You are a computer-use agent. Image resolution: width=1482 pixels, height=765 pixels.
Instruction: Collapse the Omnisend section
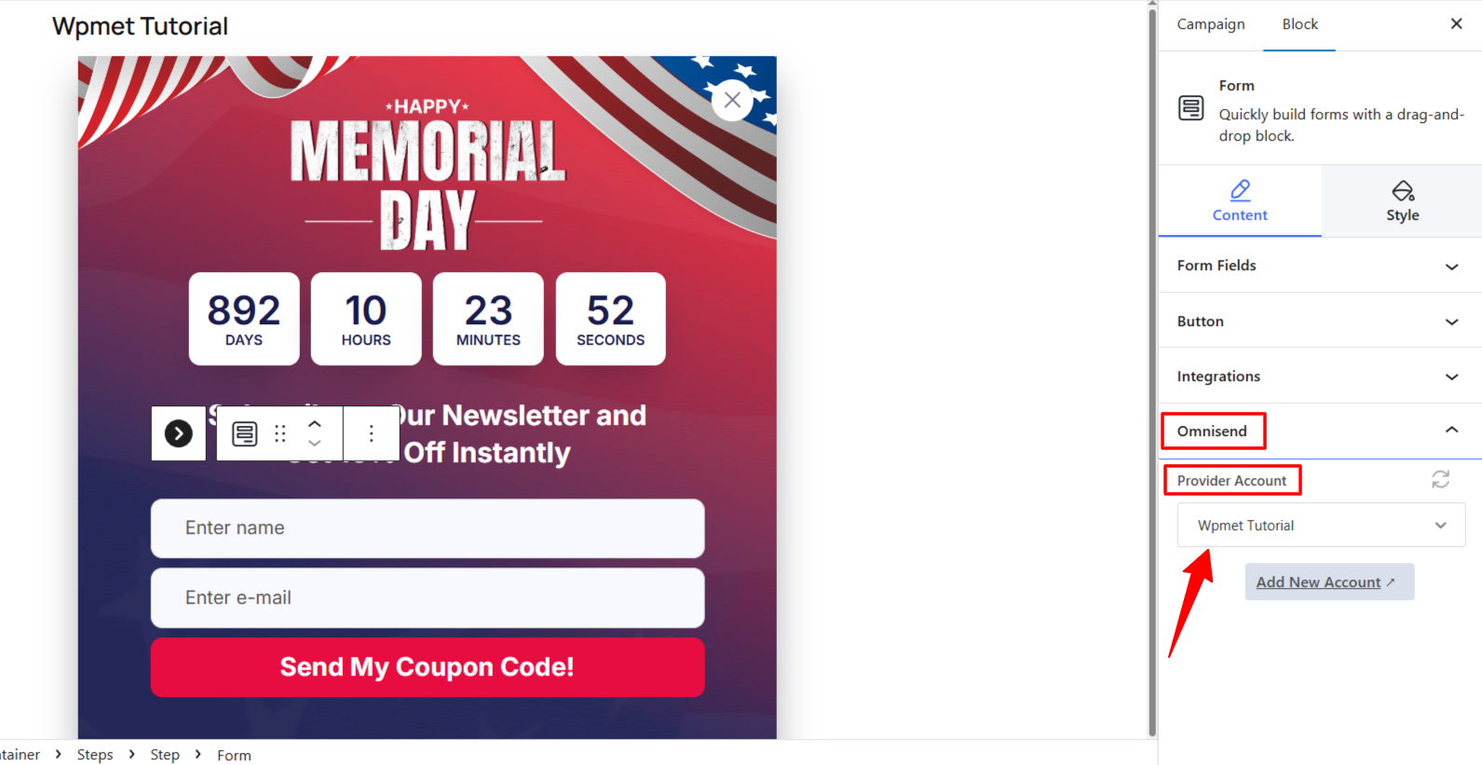tap(1450, 430)
